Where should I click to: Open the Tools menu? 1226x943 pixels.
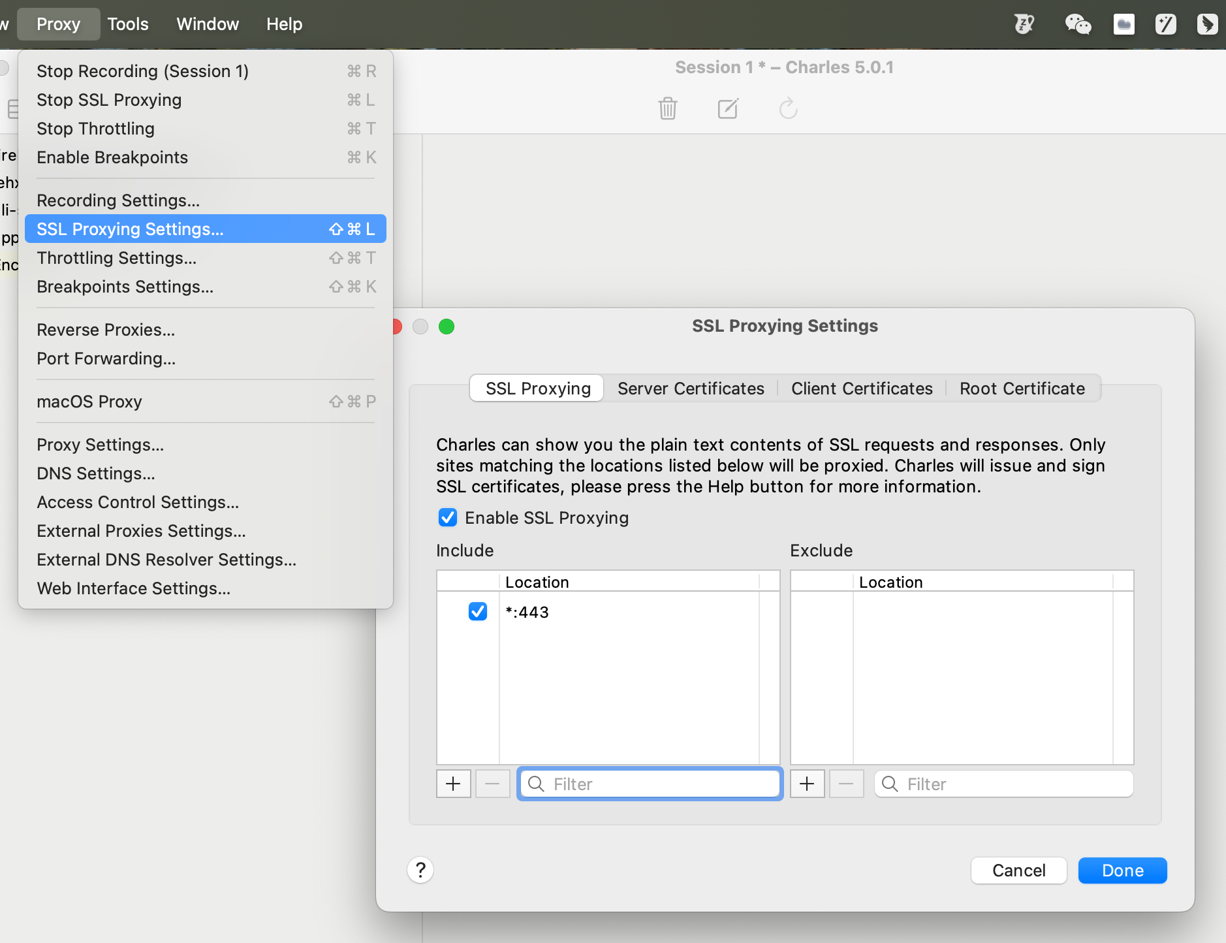point(128,24)
